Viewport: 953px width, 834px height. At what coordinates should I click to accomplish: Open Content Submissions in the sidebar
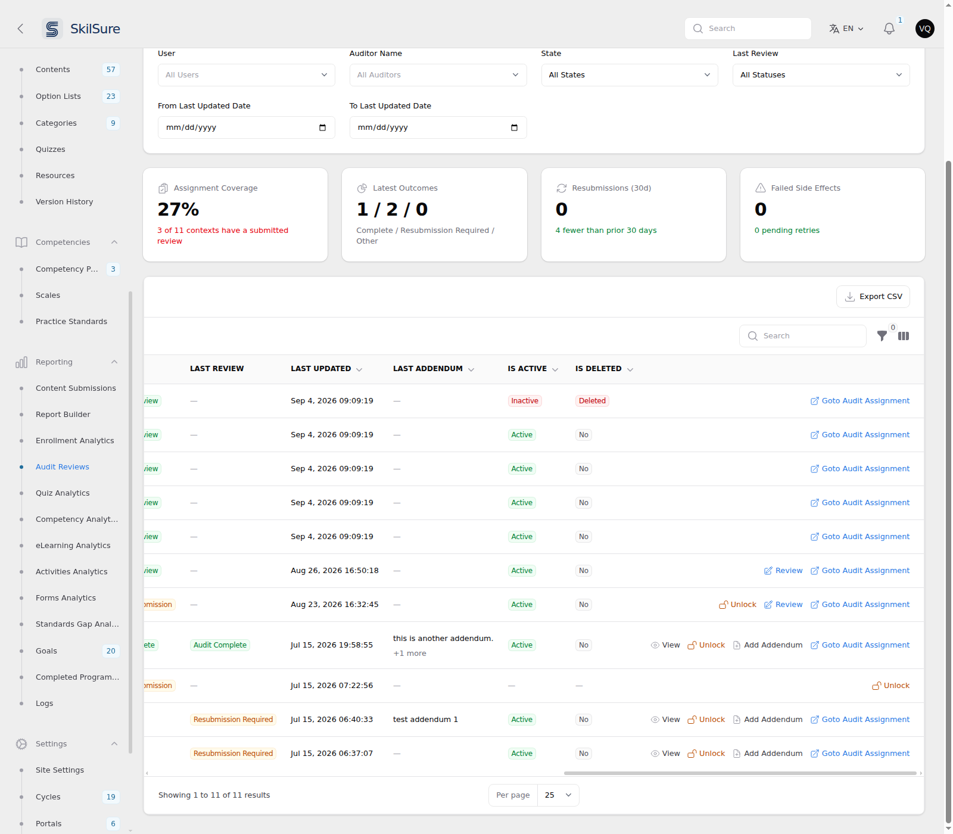click(76, 388)
